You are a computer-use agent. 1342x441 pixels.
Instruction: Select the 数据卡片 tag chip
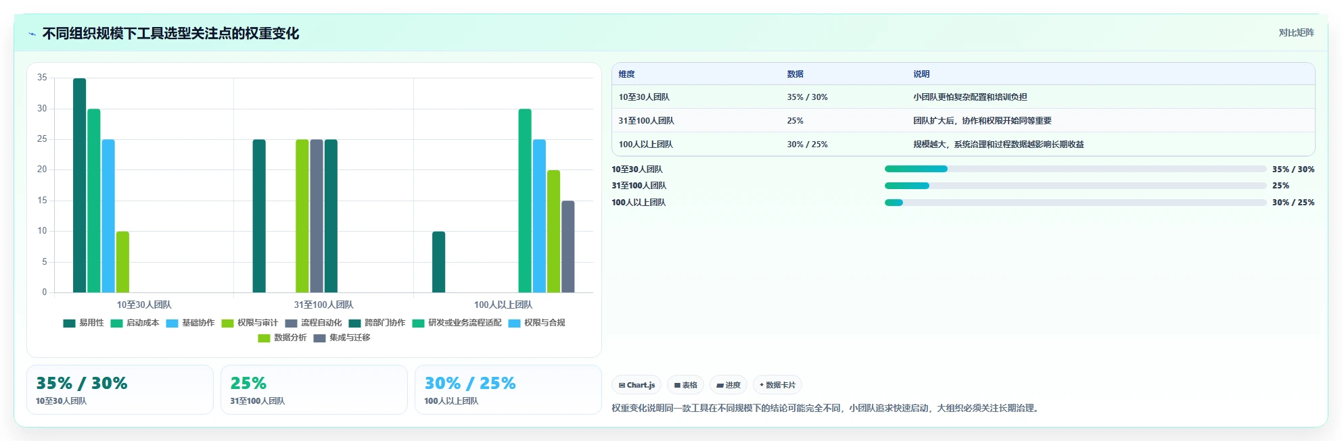point(777,385)
